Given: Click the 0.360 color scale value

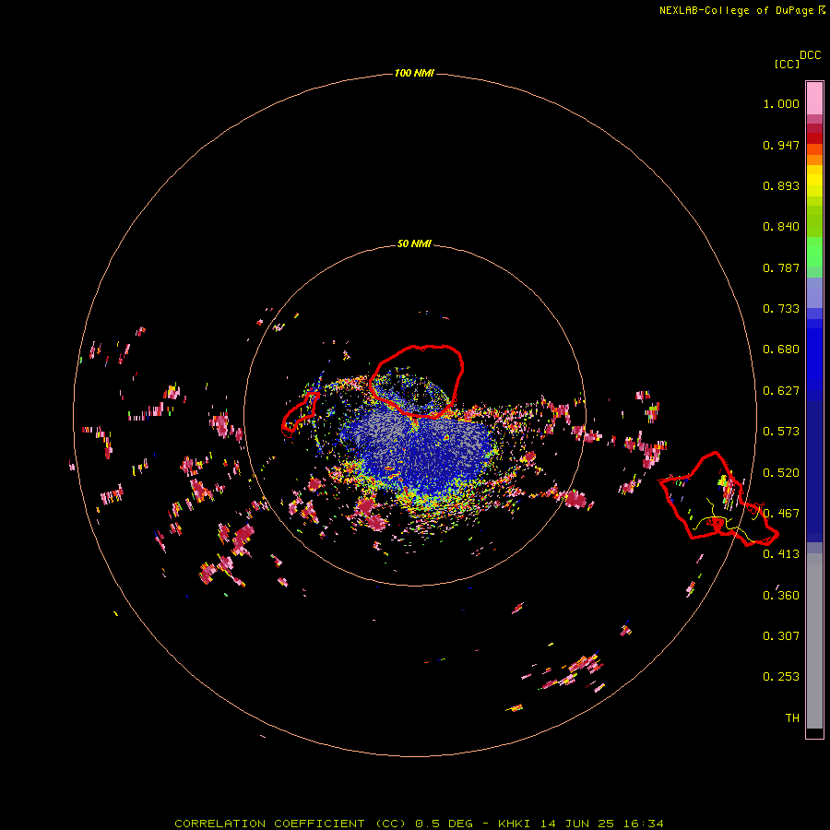Looking at the screenshot, I should [x=781, y=596].
